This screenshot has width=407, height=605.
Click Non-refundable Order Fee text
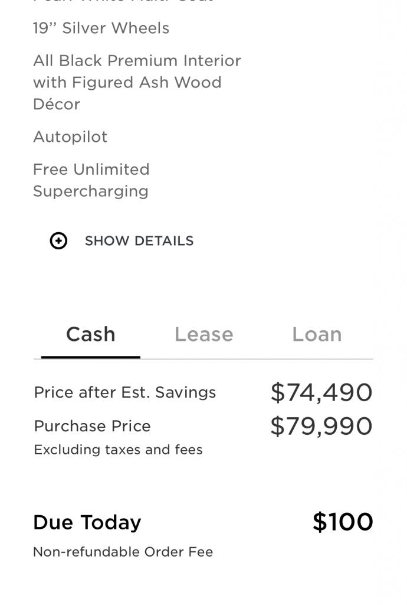coord(123,552)
